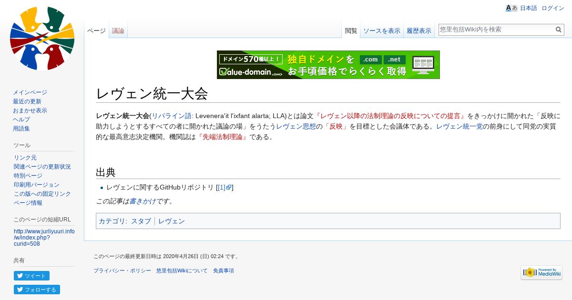Click the カテゴリ link in category box
572x300 pixels.
112,221
